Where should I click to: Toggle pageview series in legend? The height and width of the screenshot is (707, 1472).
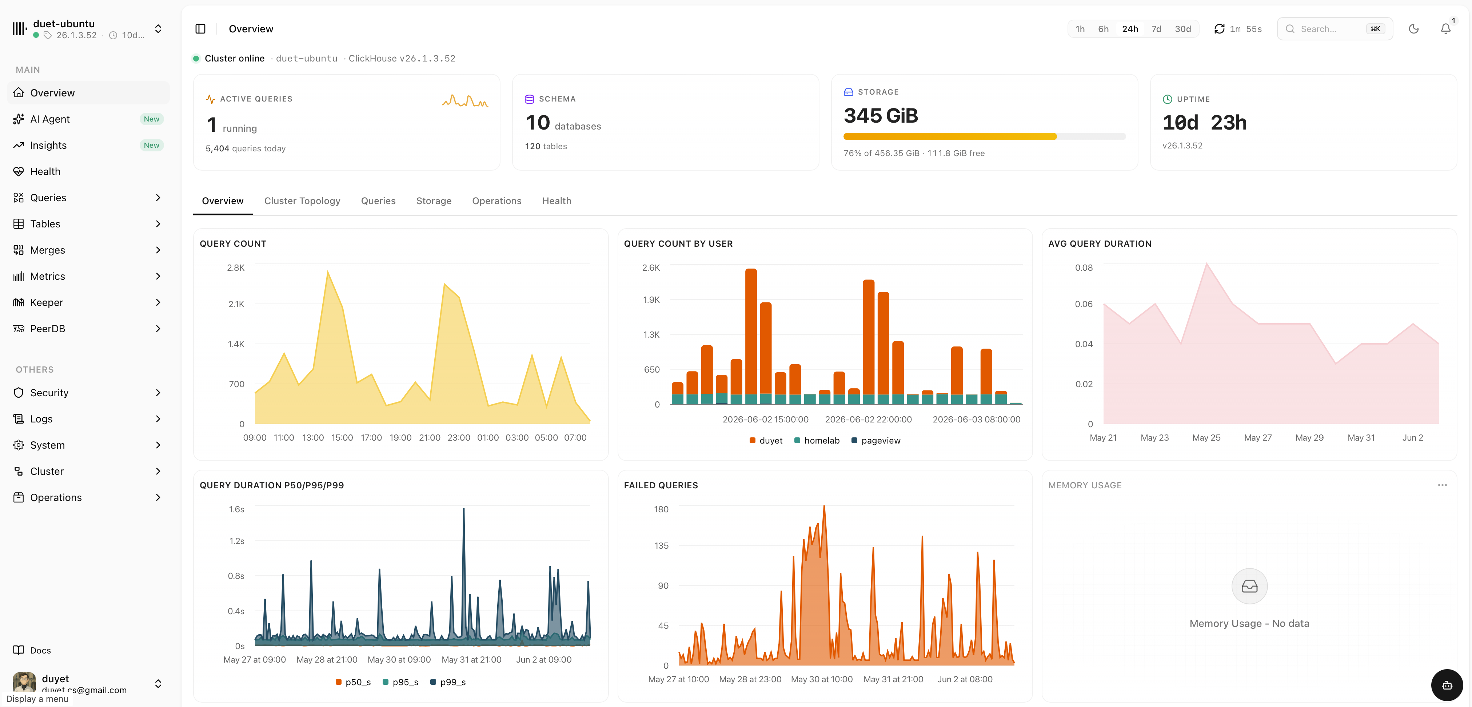(875, 441)
